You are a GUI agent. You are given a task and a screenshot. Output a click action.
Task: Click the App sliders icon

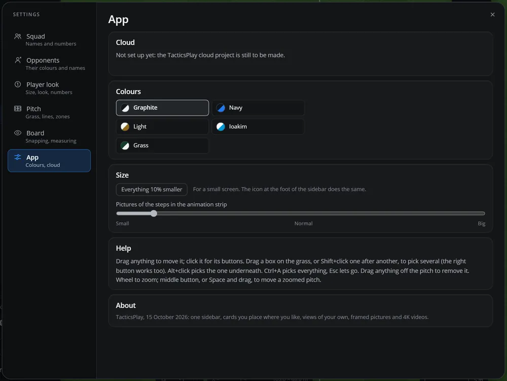[x=18, y=157]
